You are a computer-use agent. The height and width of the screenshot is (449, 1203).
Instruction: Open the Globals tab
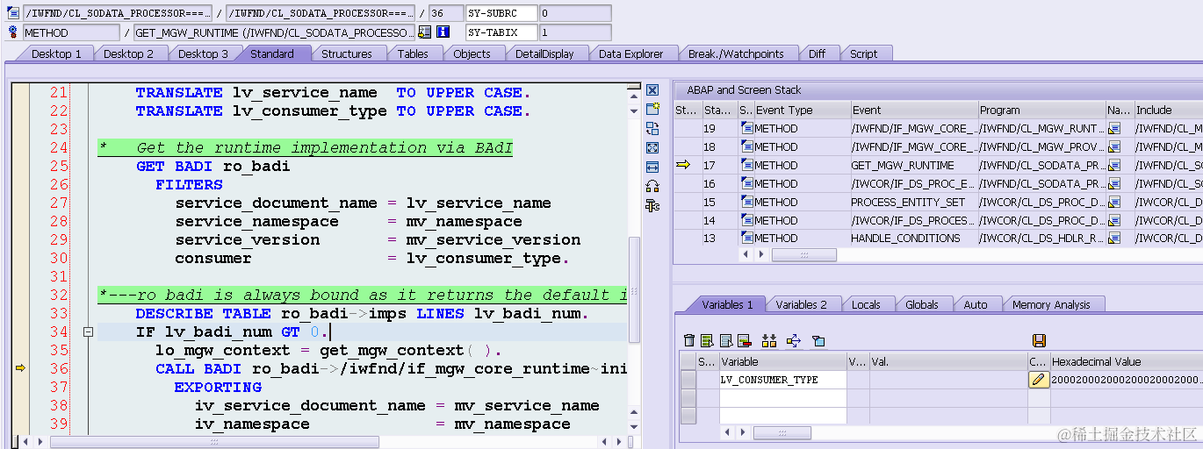coord(922,304)
